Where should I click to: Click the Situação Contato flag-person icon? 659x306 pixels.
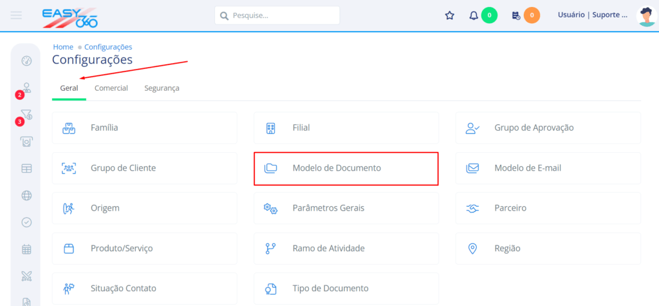tap(68, 289)
